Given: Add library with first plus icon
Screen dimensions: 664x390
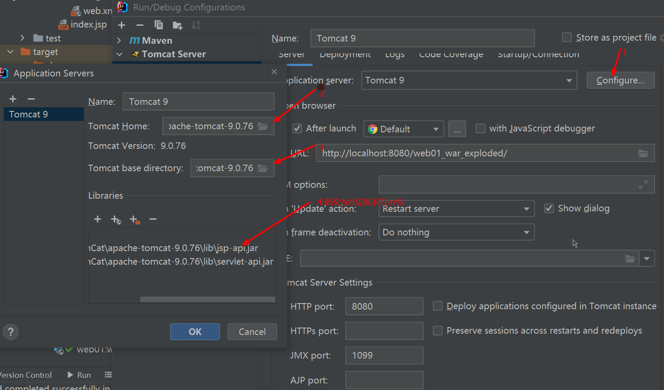Looking at the screenshot, I should pyautogui.click(x=98, y=219).
